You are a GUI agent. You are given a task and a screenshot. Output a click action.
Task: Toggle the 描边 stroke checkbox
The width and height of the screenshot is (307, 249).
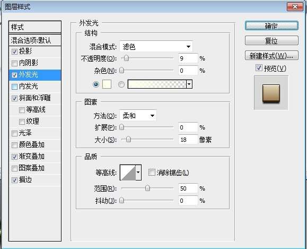14,180
